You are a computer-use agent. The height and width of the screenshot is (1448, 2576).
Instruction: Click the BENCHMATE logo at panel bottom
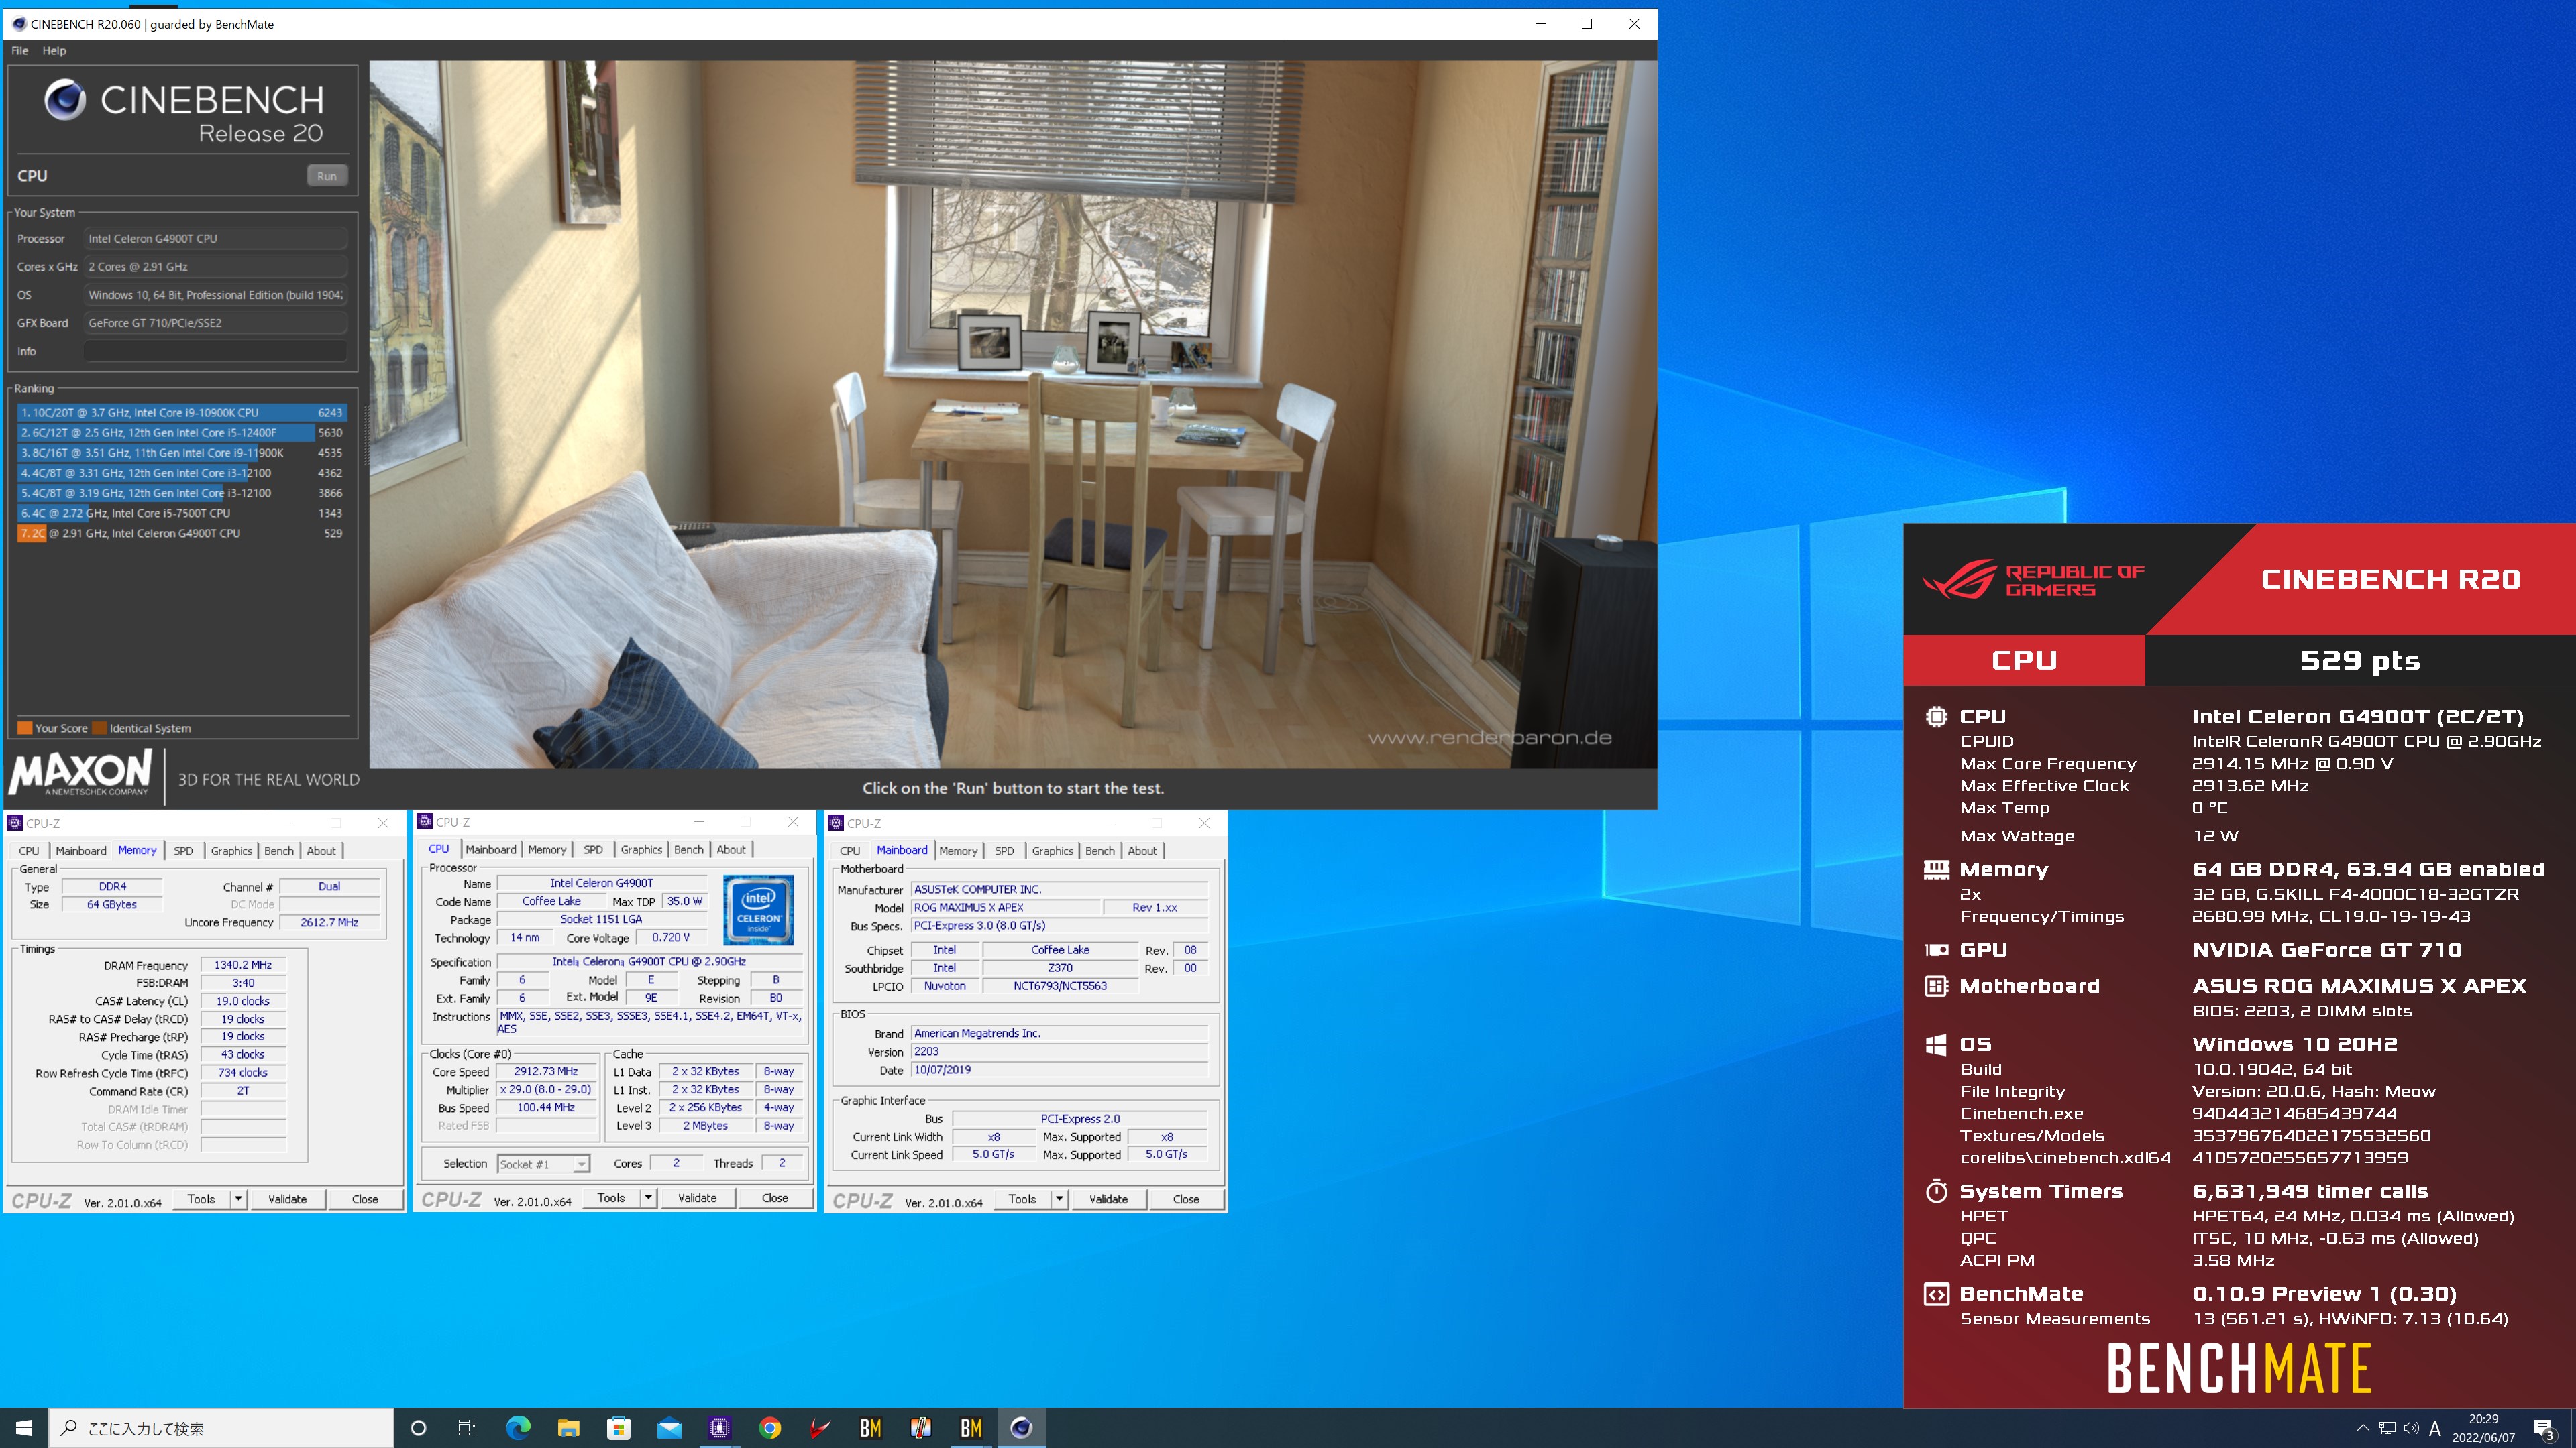[2239, 1369]
